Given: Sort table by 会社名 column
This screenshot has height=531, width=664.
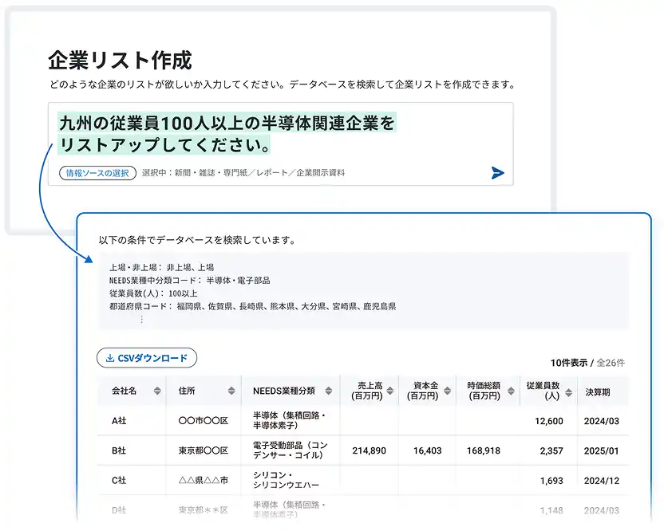Looking at the screenshot, I should coord(156,391).
